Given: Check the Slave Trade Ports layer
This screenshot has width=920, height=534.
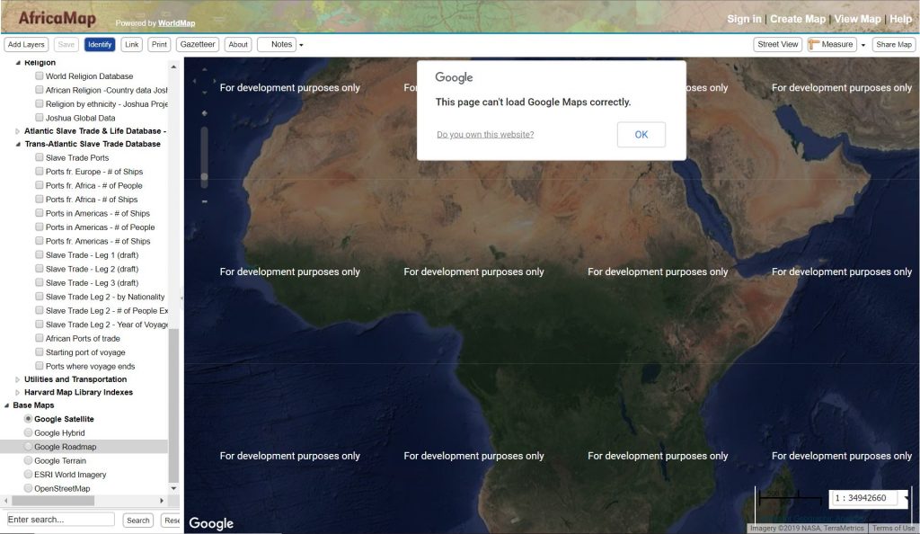Looking at the screenshot, I should (x=40, y=157).
